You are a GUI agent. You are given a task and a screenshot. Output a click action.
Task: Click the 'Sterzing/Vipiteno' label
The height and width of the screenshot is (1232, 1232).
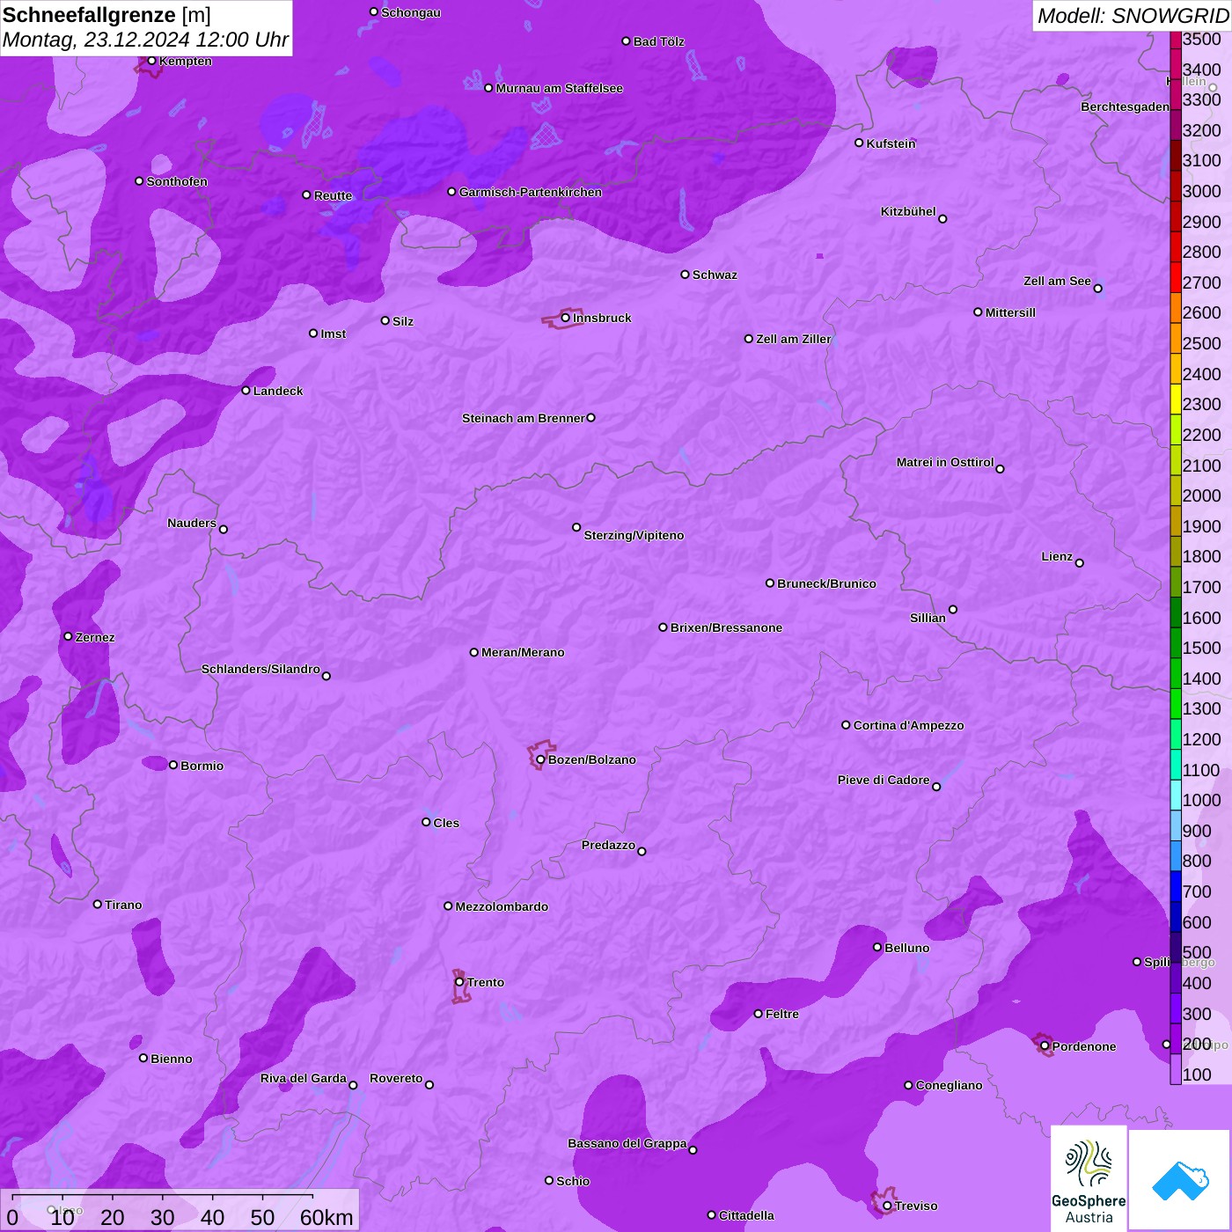coord(634,535)
